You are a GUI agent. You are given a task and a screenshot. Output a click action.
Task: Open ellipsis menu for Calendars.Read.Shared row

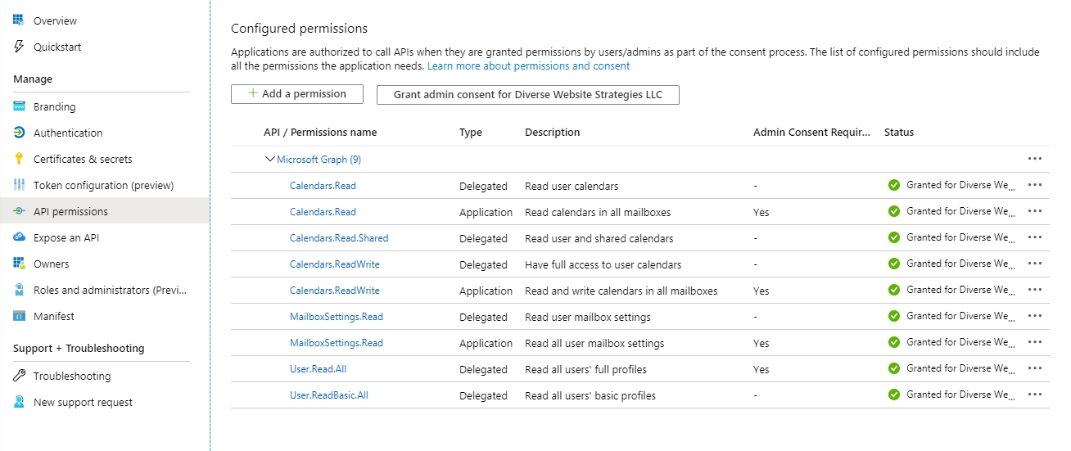point(1034,237)
